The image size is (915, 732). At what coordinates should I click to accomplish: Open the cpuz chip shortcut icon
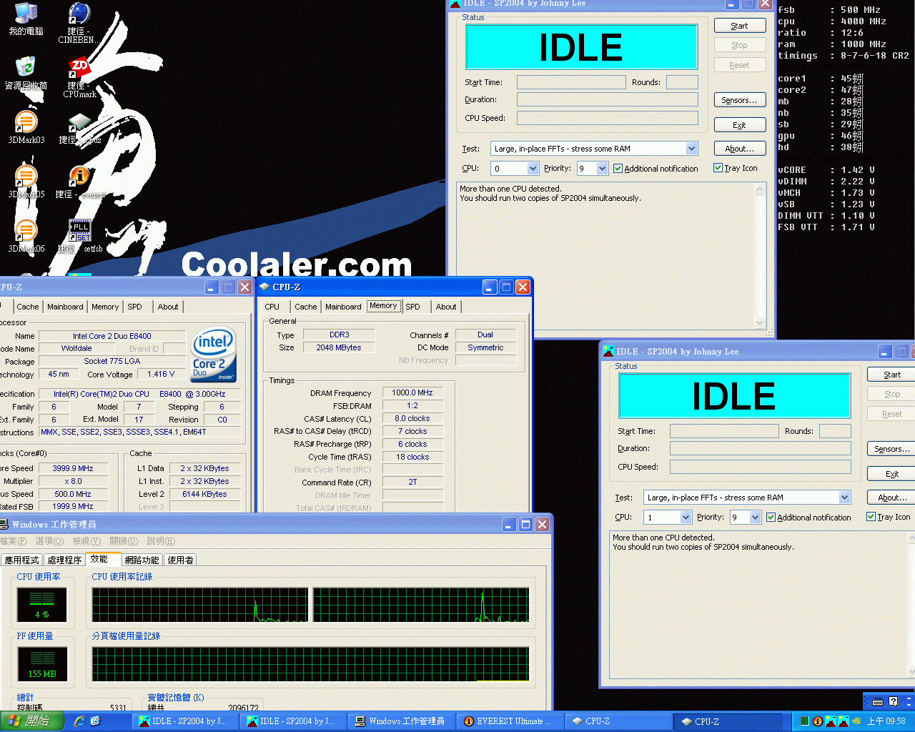[x=79, y=128]
